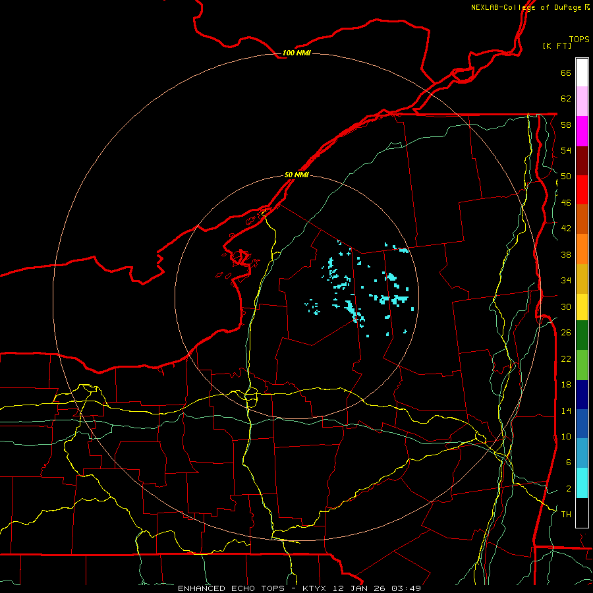Pick the light pink legend swatch
Image resolution: width=593 pixels, height=593 pixels.
pos(582,101)
